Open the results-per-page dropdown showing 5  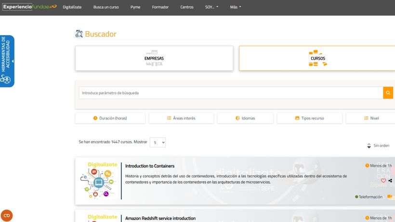pos(158,143)
